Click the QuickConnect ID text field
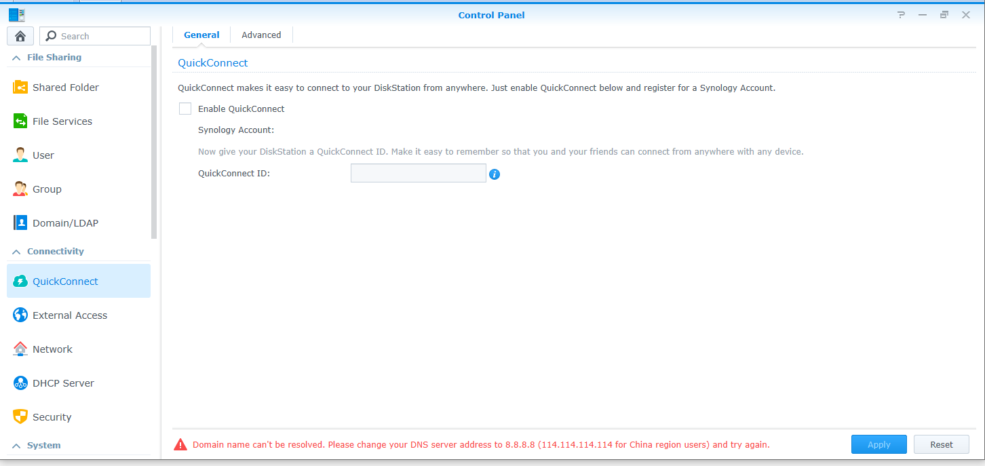Image resolution: width=985 pixels, height=466 pixels. (419, 173)
